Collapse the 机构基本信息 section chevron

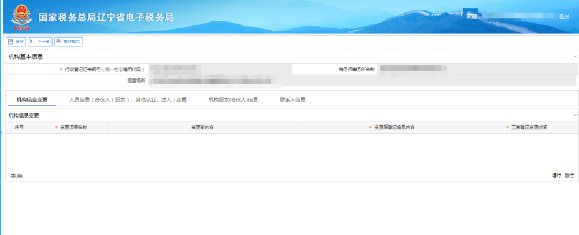575,56
